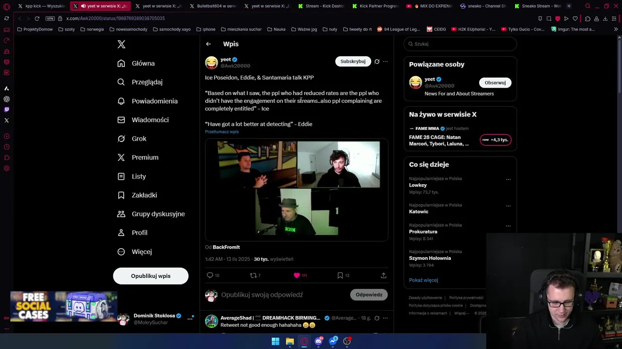Share the post via share icon
The height and width of the screenshot is (349, 622).
click(x=383, y=275)
